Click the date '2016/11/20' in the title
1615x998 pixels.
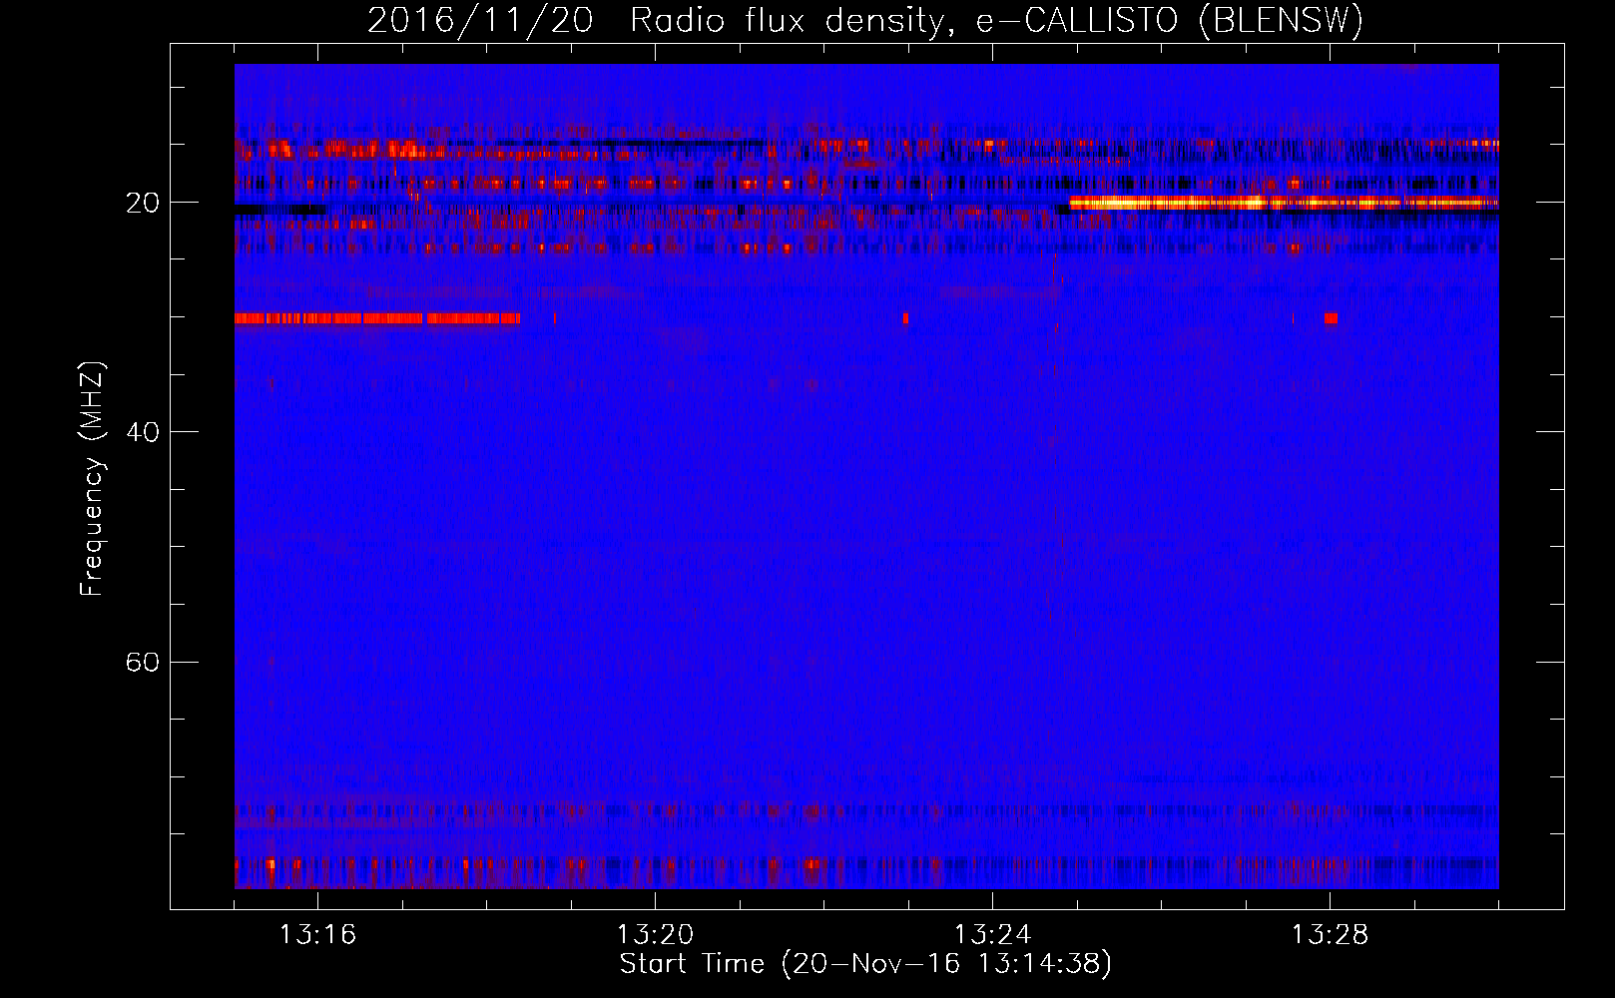coord(480,21)
